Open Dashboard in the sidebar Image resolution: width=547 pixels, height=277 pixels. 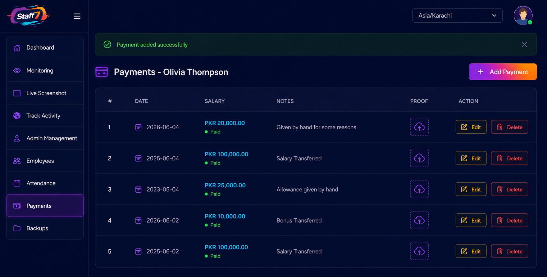45,48
